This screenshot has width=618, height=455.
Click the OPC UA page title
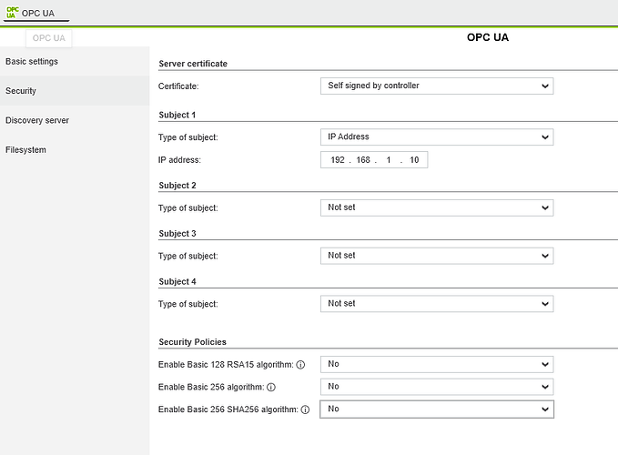pos(488,37)
